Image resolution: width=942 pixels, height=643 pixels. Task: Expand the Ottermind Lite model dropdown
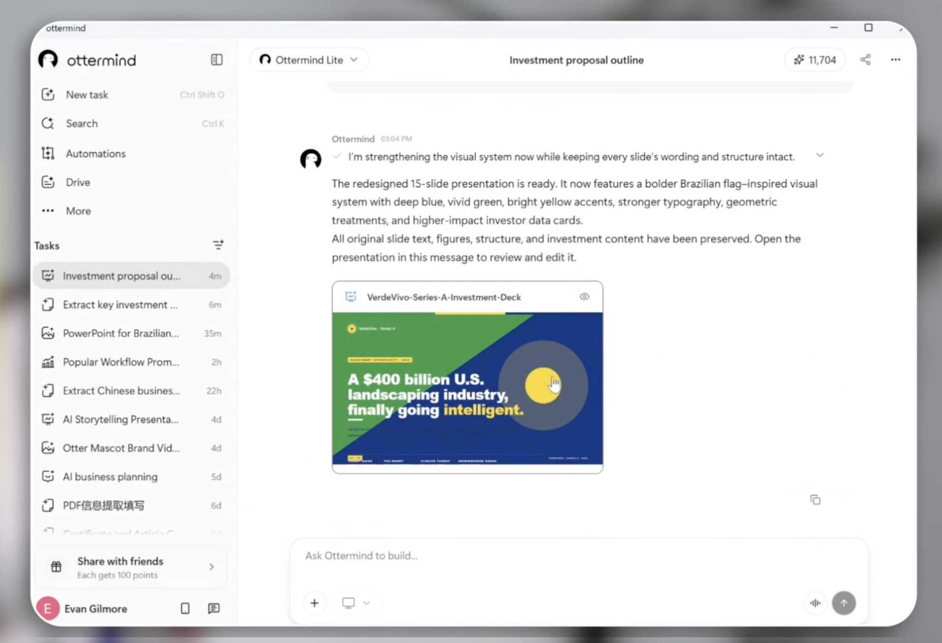point(309,60)
